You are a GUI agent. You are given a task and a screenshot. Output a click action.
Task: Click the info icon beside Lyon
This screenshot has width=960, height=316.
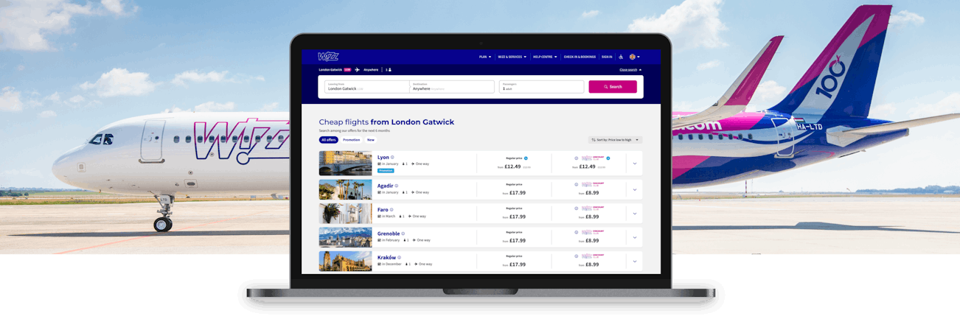pos(392,157)
